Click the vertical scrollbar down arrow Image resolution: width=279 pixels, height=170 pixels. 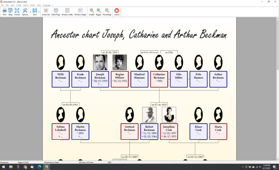(278, 159)
